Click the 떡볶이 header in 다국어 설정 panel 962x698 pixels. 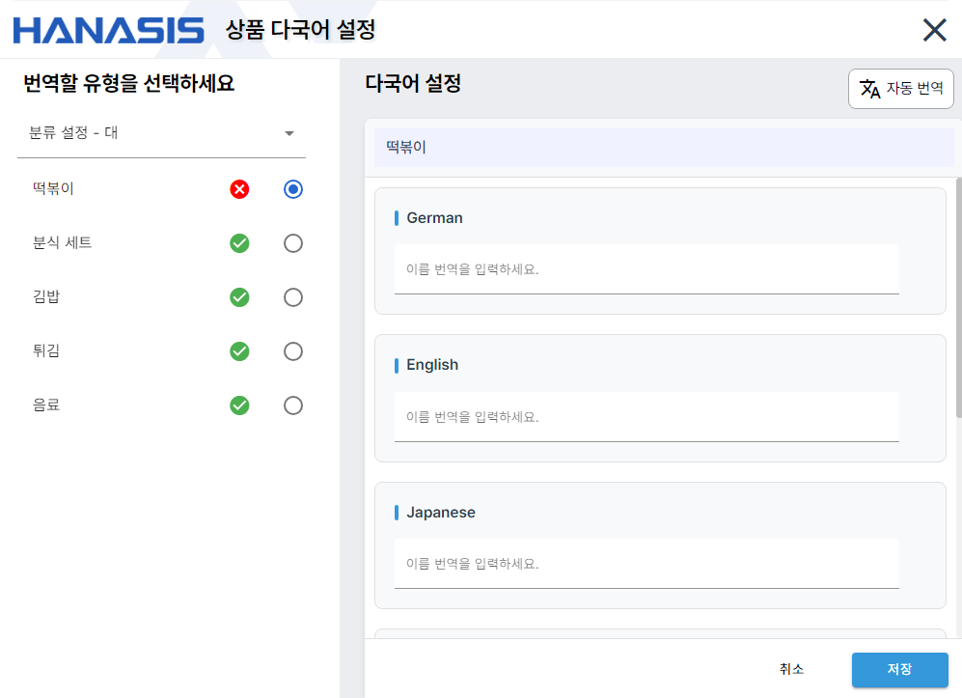[x=660, y=148]
